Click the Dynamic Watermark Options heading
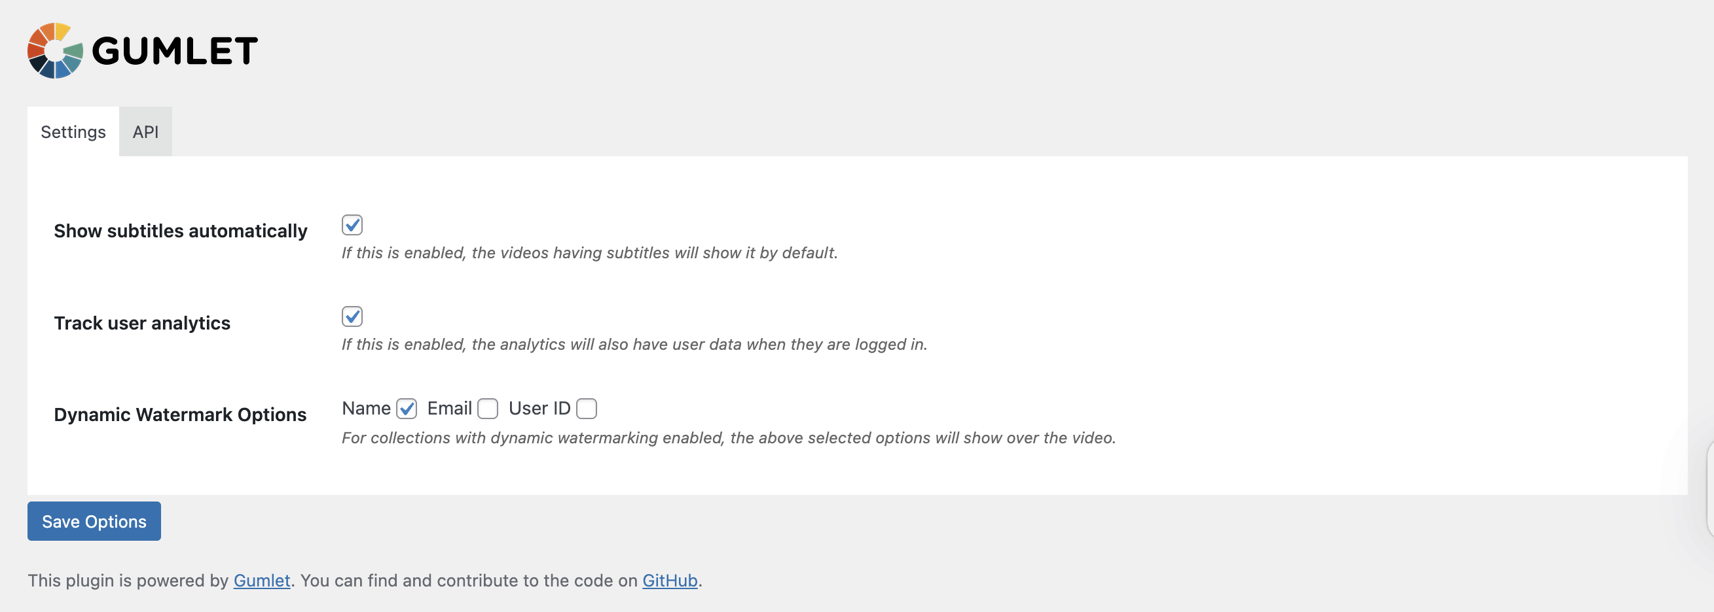 tap(179, 415)
